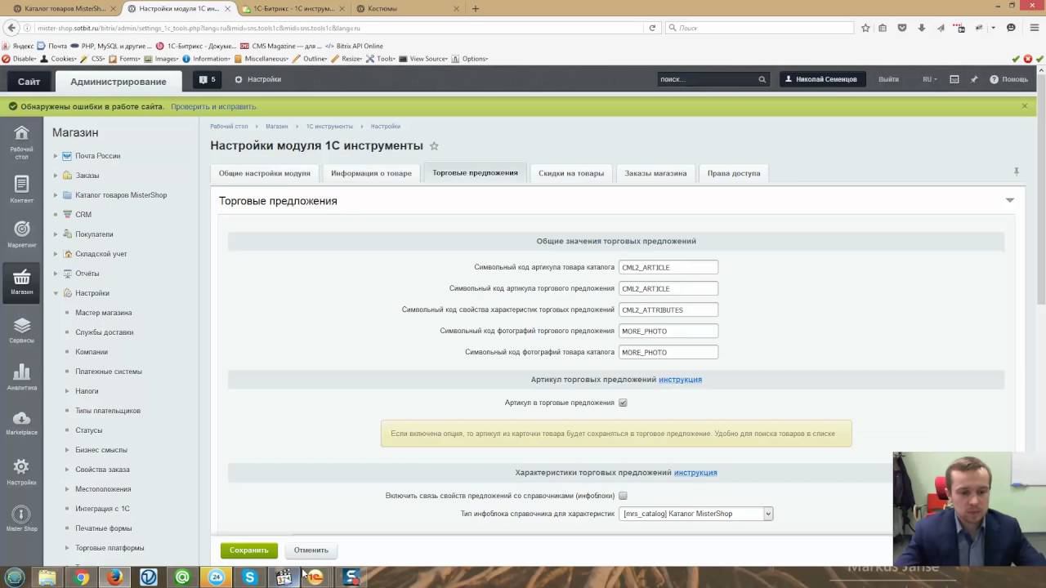Open Мастер магазина settings item
Viewport: 1046px width, 588px height.
[104, 313]
